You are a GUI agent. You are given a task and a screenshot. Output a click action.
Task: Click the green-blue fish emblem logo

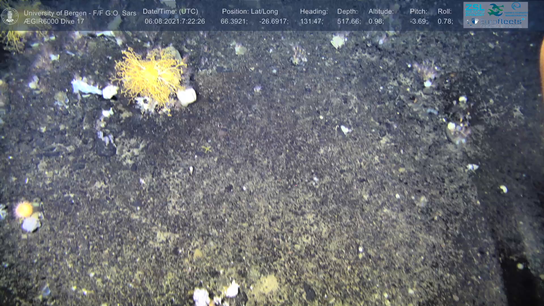click(496, 10)
